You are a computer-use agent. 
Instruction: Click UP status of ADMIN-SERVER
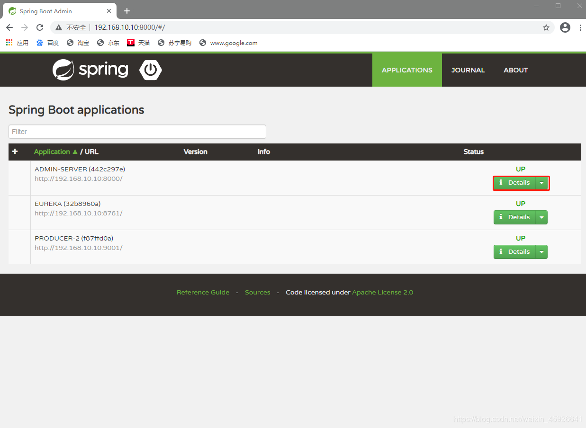pos(521,169)
